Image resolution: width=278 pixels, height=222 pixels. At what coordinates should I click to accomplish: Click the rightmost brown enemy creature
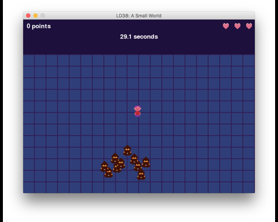click(x=146, y=162)
